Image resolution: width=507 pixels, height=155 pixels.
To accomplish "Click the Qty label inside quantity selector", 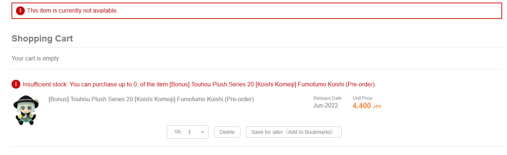I will [178, 132].
